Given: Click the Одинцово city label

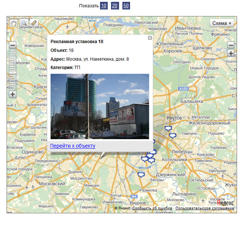Looking at the screenshot, I should (x=33, y=152).
